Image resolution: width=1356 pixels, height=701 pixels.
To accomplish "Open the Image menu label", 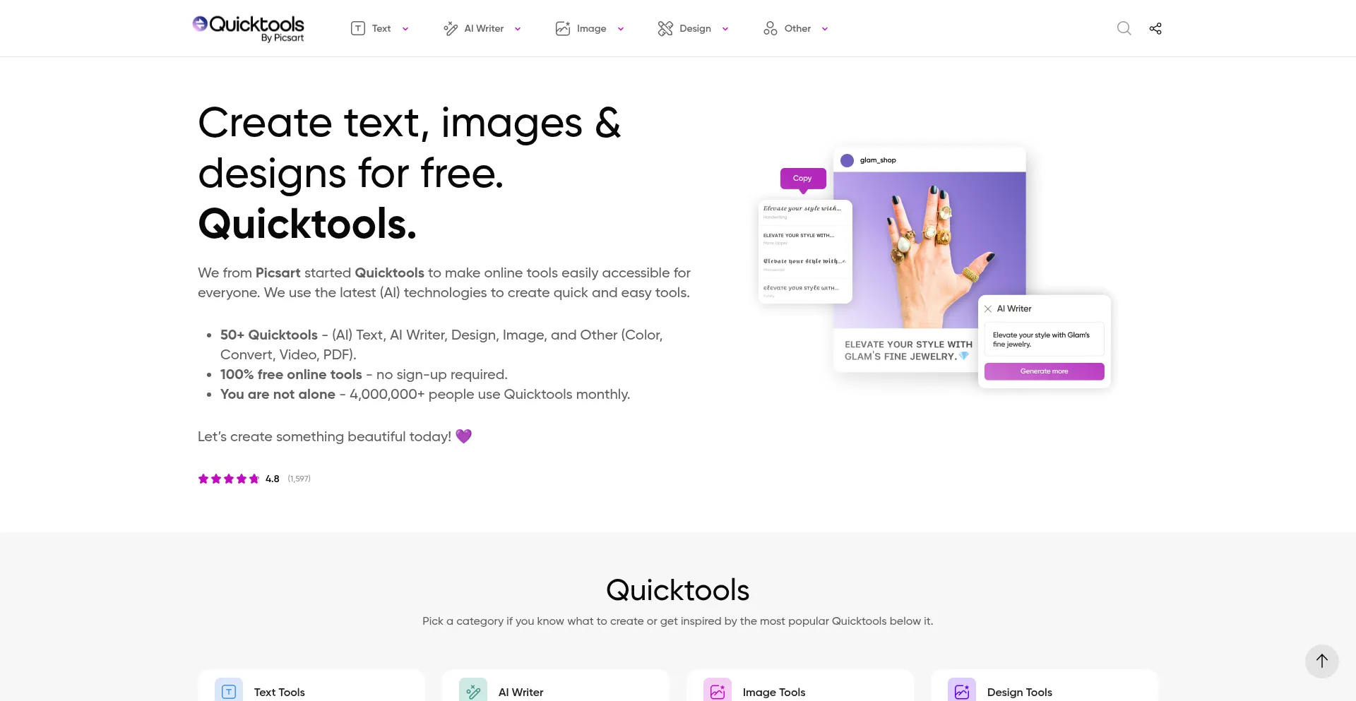I will [592, 28].
